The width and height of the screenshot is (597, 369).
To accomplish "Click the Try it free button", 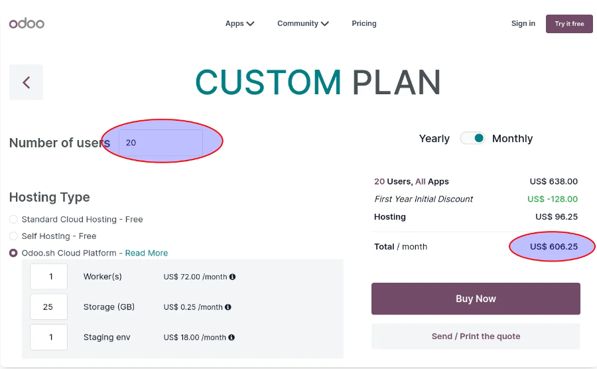I will point(569,24).
